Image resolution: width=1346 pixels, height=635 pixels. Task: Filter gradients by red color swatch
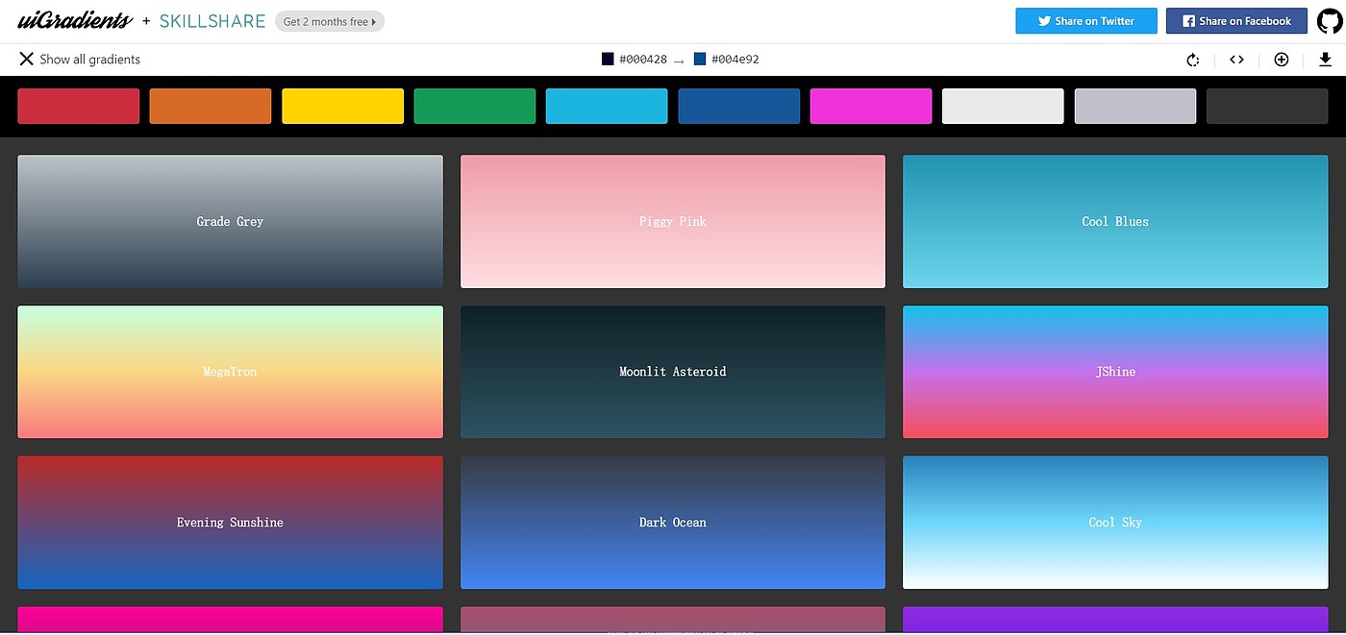click(78, 106)
